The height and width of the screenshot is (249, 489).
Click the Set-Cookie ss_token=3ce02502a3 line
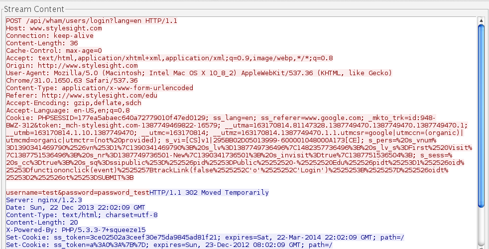pos(205,238)
